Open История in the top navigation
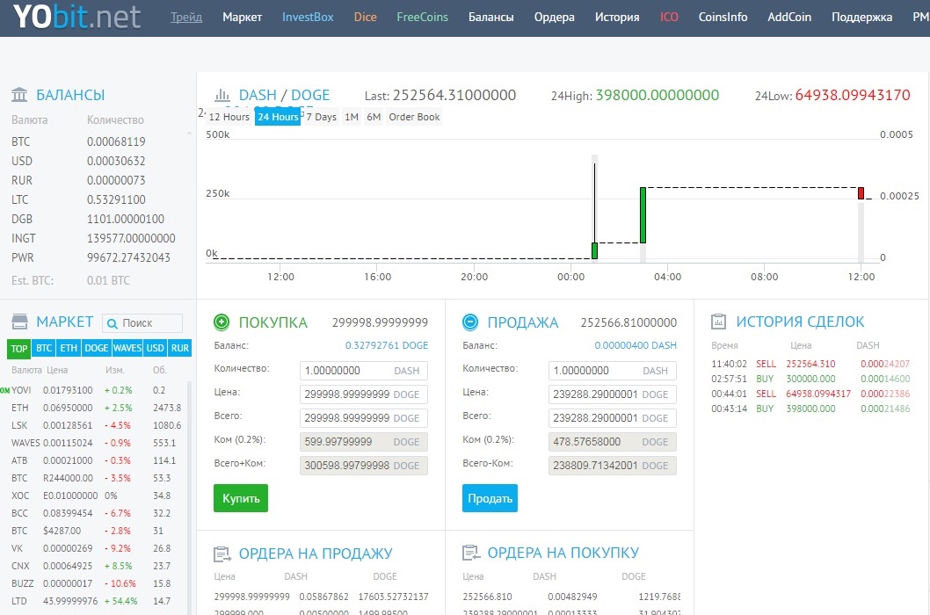Viewport: 930px width, 615px height. pos(617,18)
